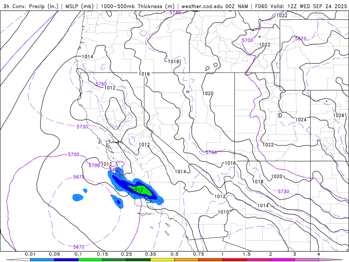Click the '3h Conv. Precip (in.)' title text
The image size is (349, 262).
click(31, 6)
